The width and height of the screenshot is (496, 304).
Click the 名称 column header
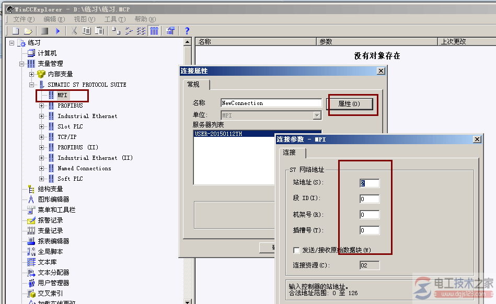coord(256,42)
